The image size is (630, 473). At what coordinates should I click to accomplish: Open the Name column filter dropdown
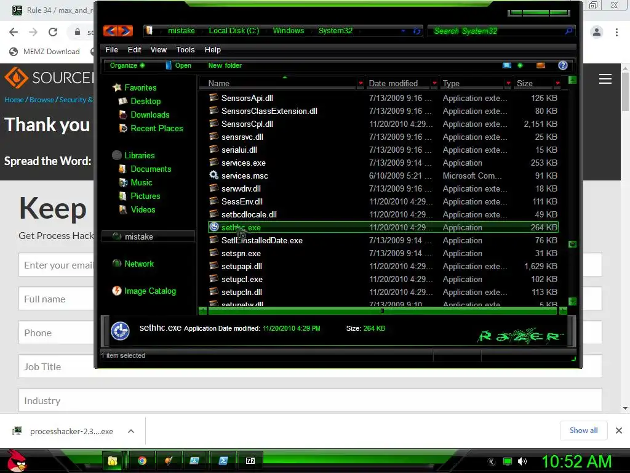coord(361,83)
